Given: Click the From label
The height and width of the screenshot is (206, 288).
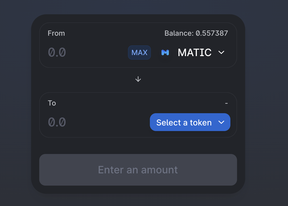Looking at the screenshot, I should [x=56, y=33].
